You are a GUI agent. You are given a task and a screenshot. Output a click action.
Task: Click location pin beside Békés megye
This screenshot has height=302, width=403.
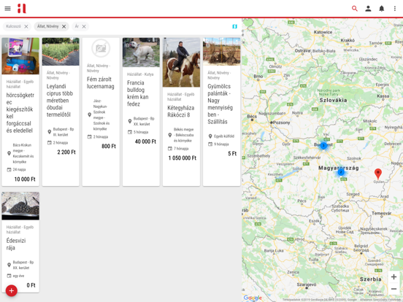[170, 135]
